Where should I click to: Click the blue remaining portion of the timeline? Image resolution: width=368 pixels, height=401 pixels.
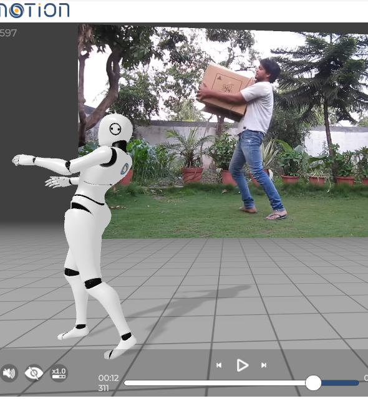click(340, 383)
